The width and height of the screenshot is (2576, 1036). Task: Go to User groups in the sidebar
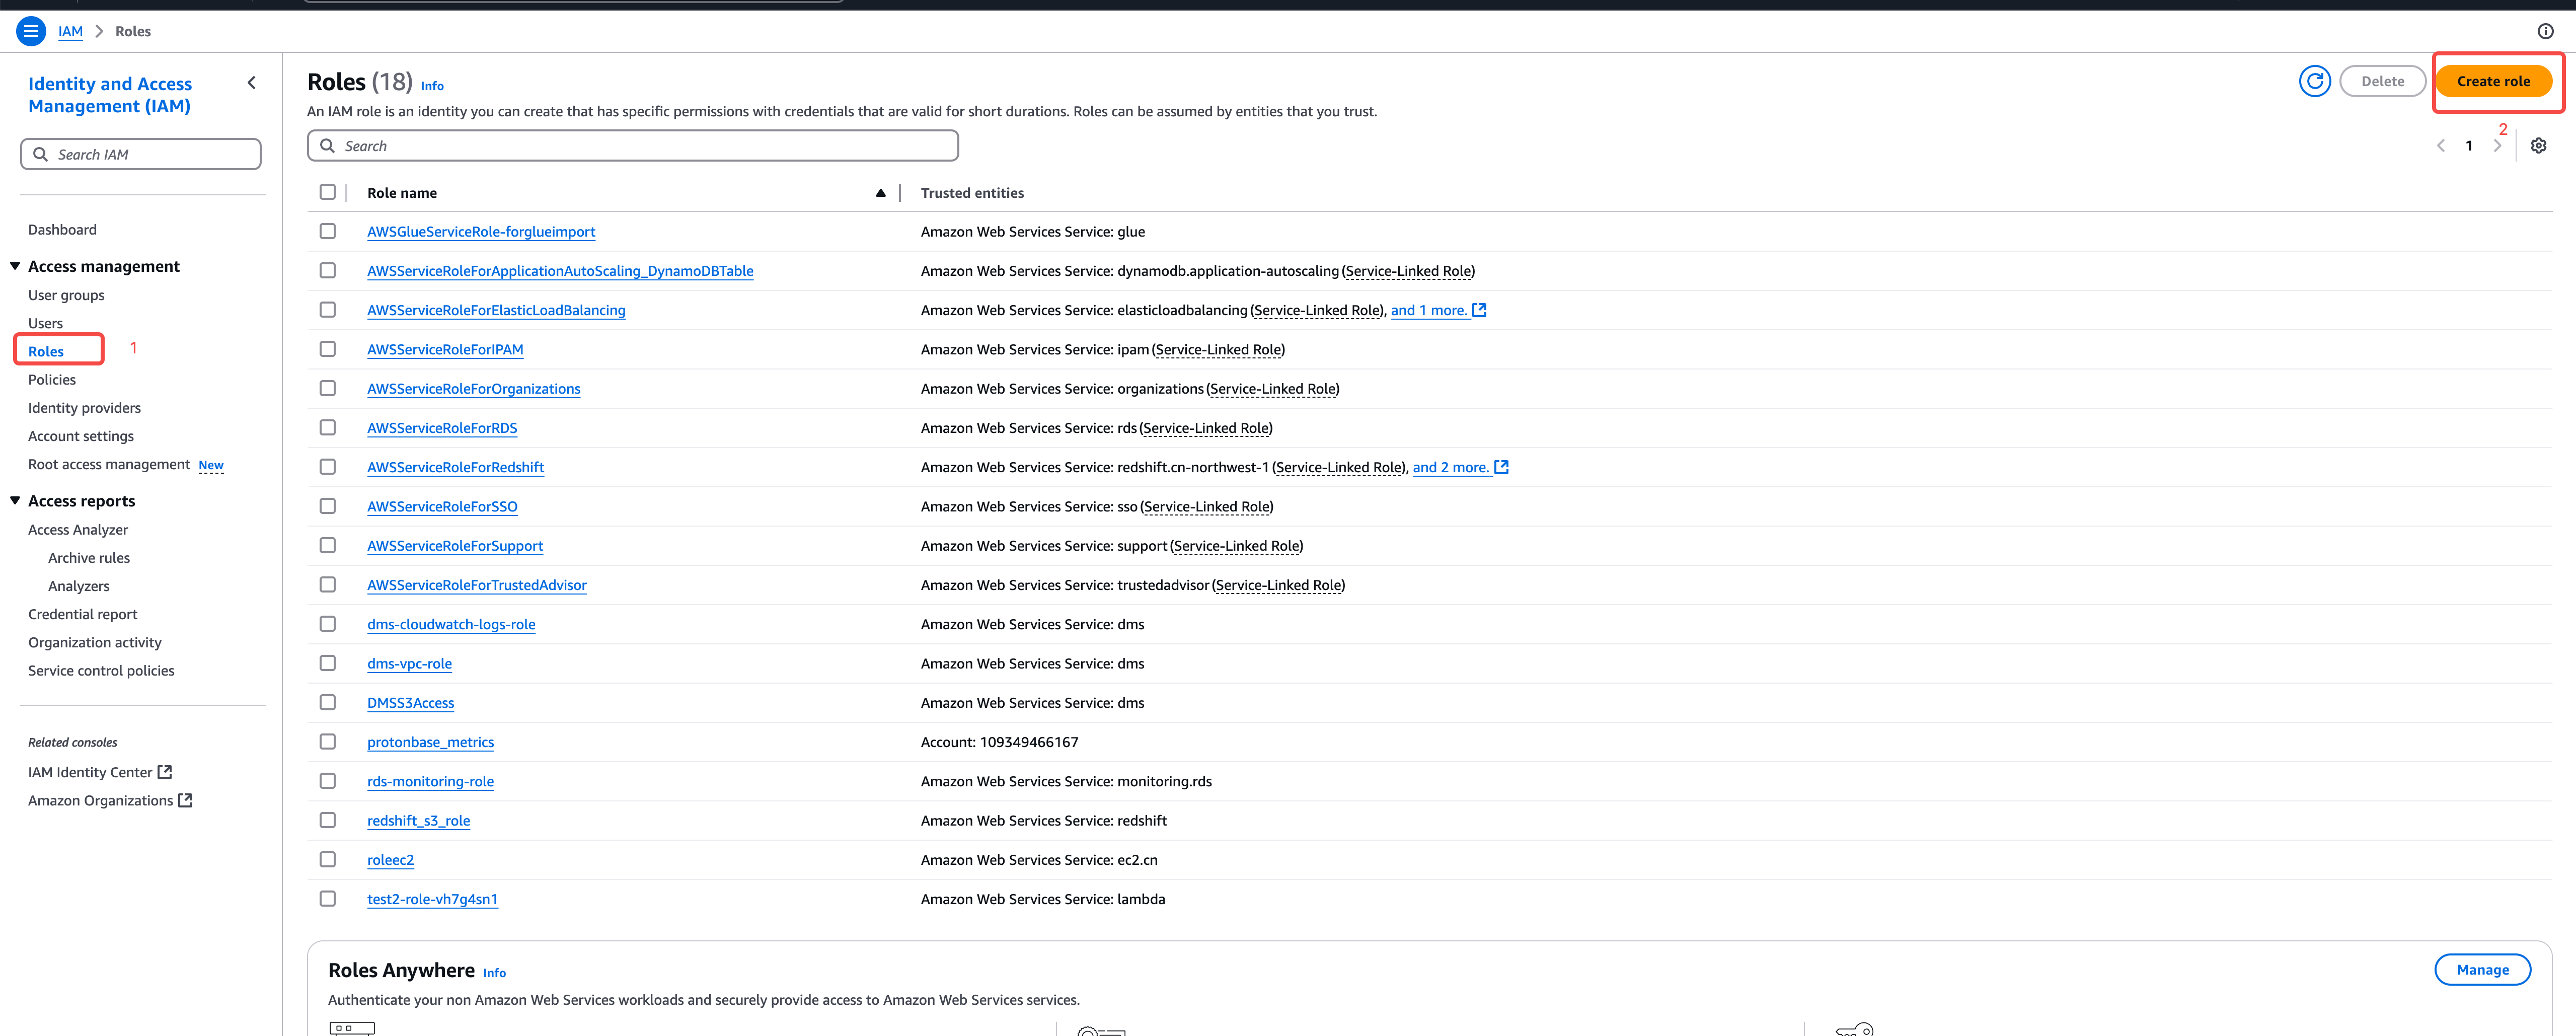[66, 295]
